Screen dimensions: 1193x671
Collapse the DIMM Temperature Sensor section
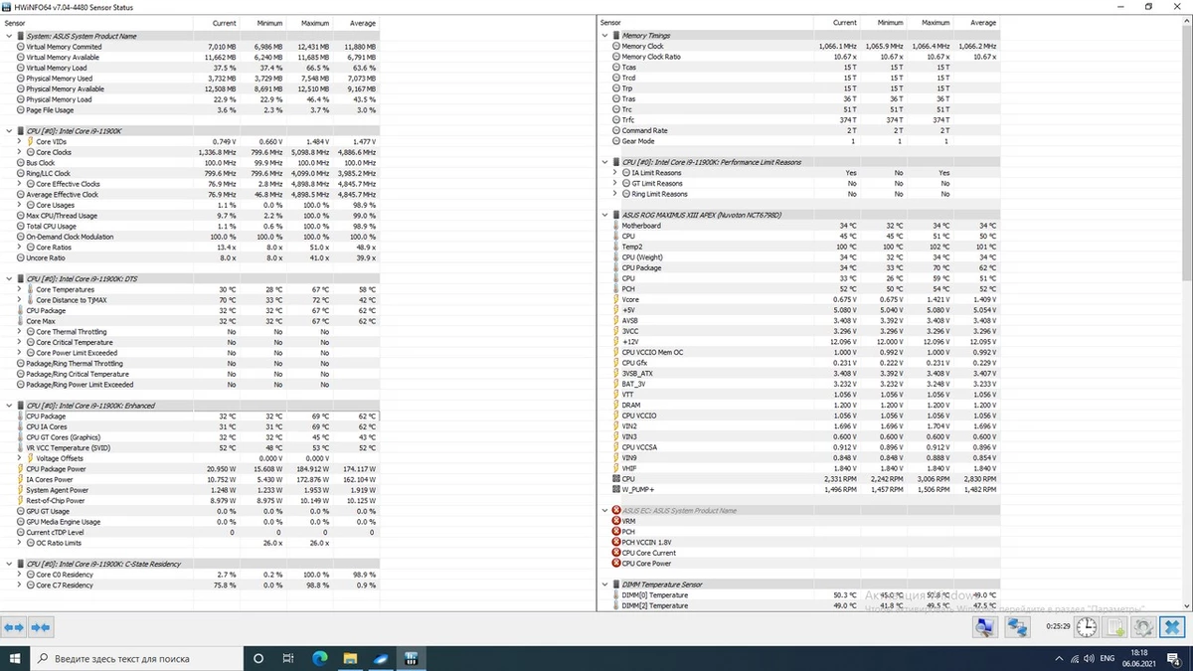(604, 585)
